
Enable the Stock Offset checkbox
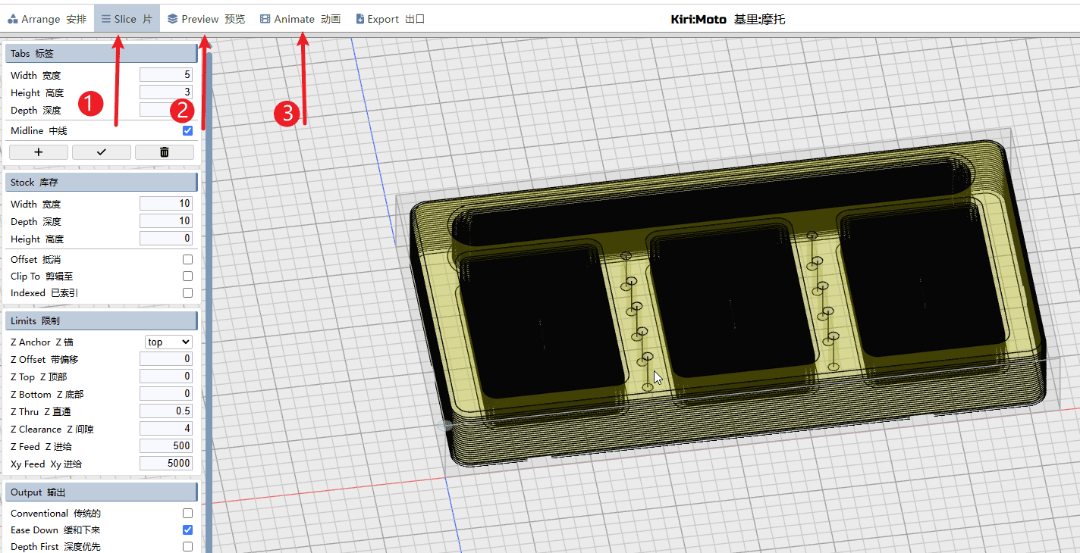187,260
